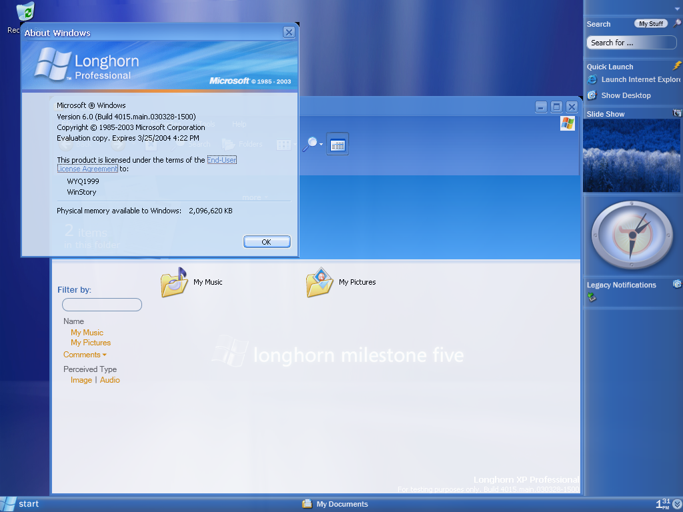
Task: Click the My Stuff search scope button
Action: click(x=651, y=24)
